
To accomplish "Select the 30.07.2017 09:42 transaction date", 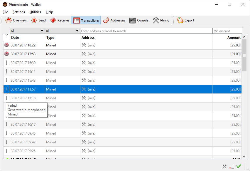I will click(x=23, y=142).
